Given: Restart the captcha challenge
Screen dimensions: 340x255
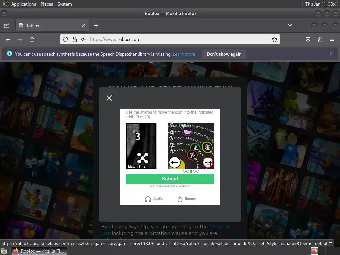Looking at the screenshot, I should click(x=187, y=199).
